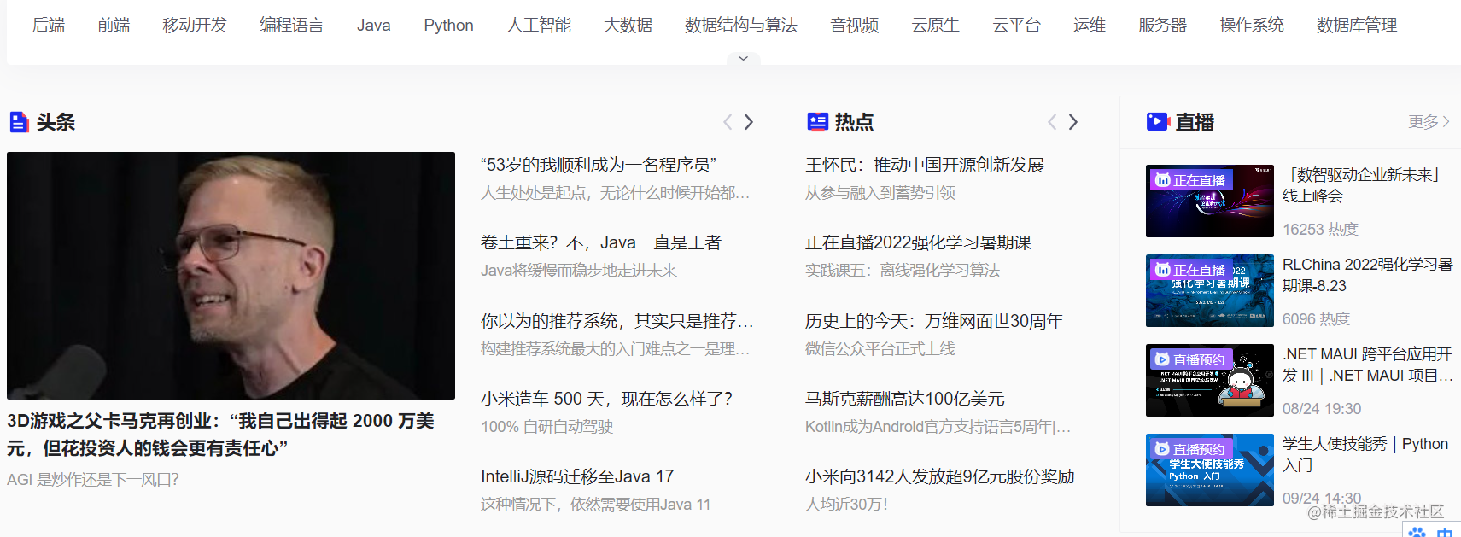Switch to 移动开发 category
This screenshot has height=537, width=1461.
pyautogui.click(x=195, y=26)
